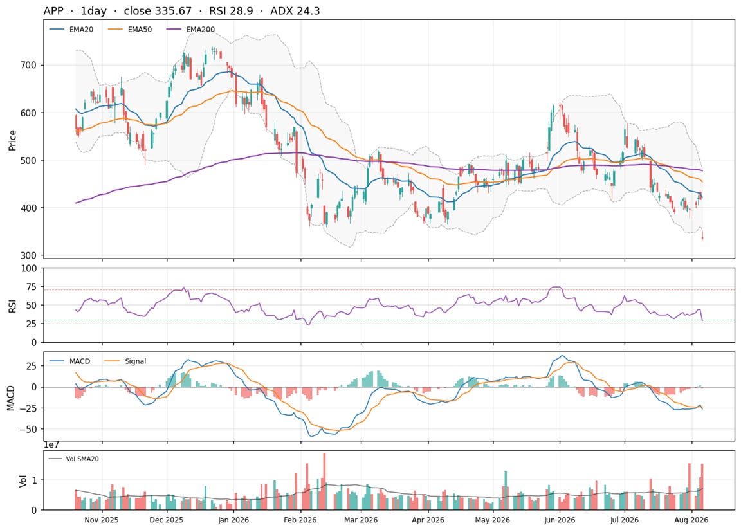
Task: Click the Jan 2026 date label
Action: [x=233, y=520]
